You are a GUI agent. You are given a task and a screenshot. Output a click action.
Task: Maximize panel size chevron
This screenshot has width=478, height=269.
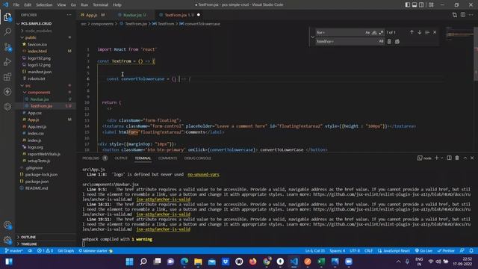tap(465, 158)
